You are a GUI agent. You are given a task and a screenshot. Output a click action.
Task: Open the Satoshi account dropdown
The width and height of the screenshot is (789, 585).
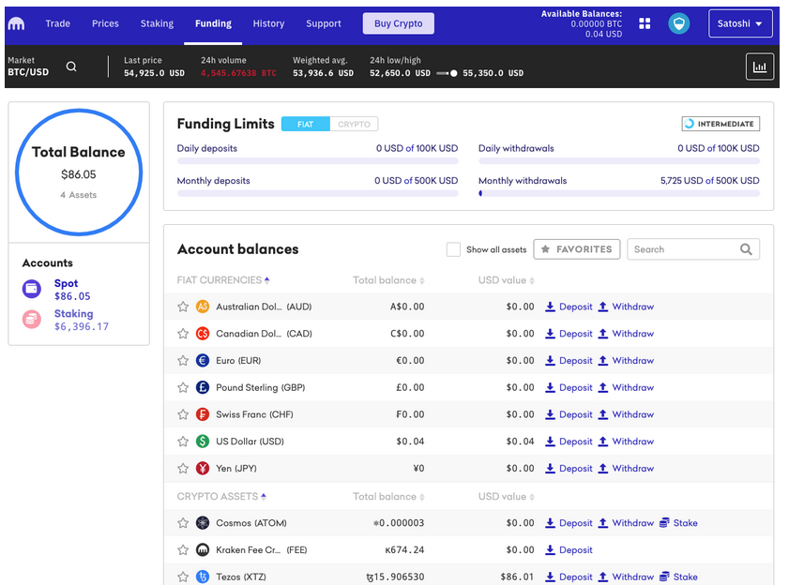[x=739, y=23]
